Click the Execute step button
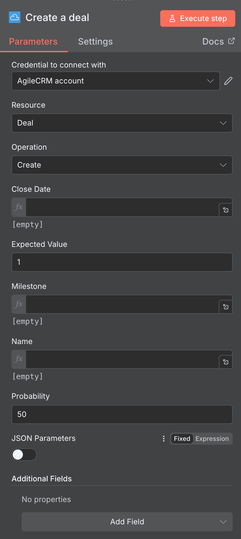 (197, 18)
